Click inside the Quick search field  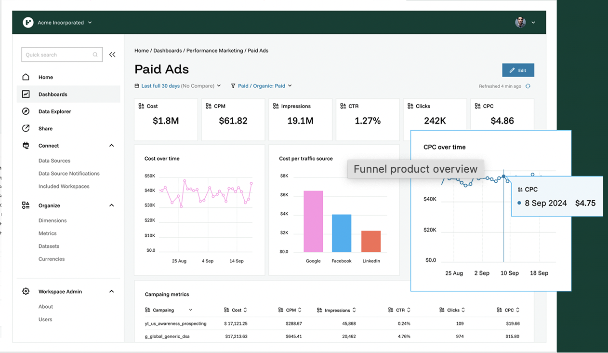[x=58, y=54]
